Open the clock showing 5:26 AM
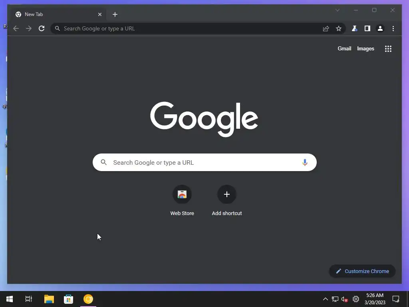The width and height of the screenshot is (409, 307). (x=375, y=299)
